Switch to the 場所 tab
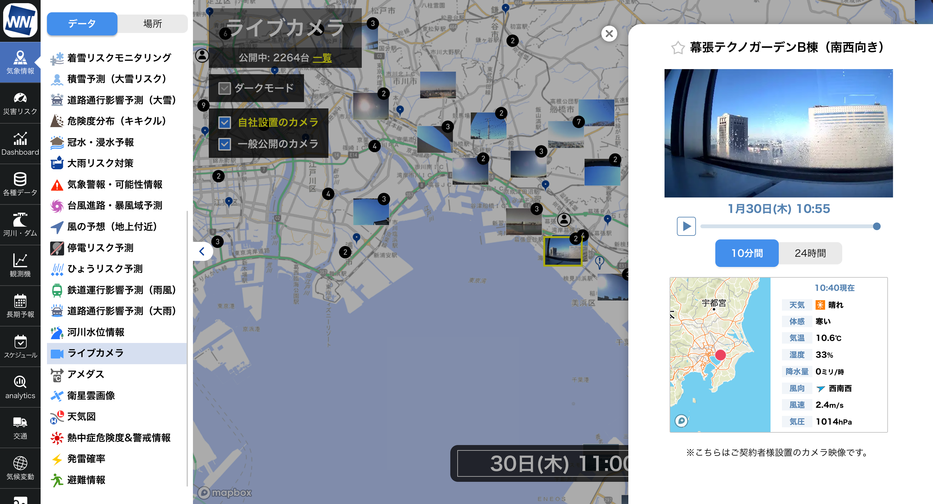The image size is (933, 504). (x=152, y=24)
